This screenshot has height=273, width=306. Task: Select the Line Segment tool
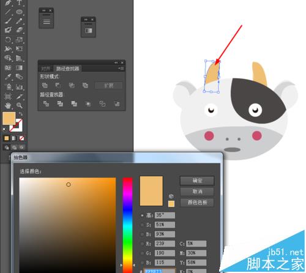tap(8, 12)
